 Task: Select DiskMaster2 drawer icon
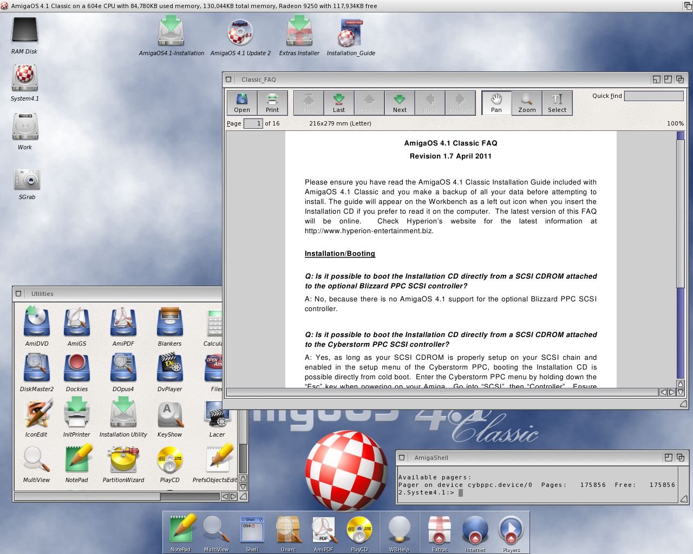(37, 371)
